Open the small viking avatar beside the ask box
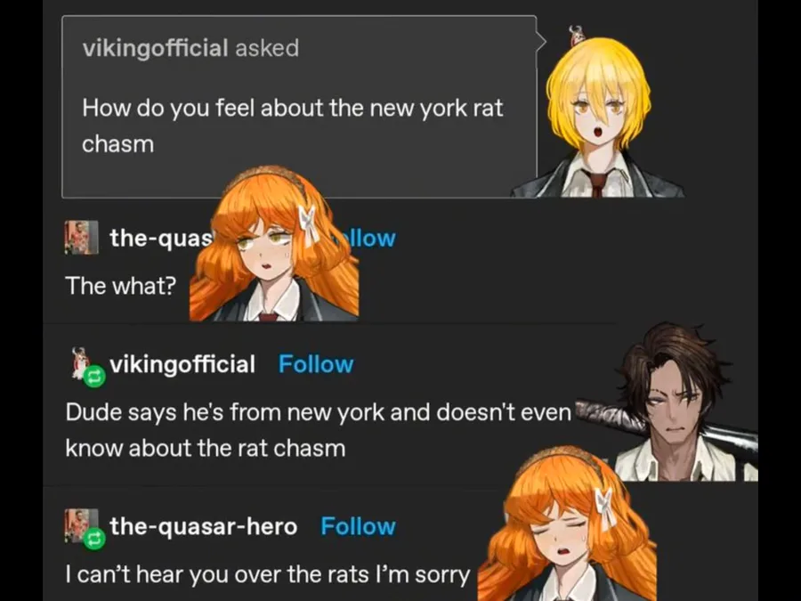The image size is (801, 601). [576, 36]
